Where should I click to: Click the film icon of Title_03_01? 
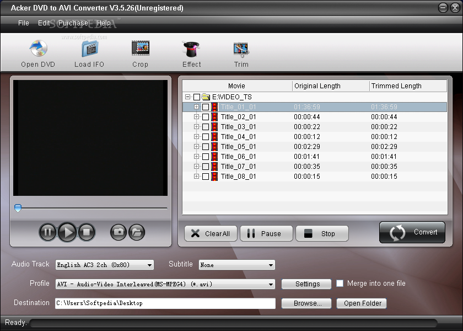pos(214,127)
